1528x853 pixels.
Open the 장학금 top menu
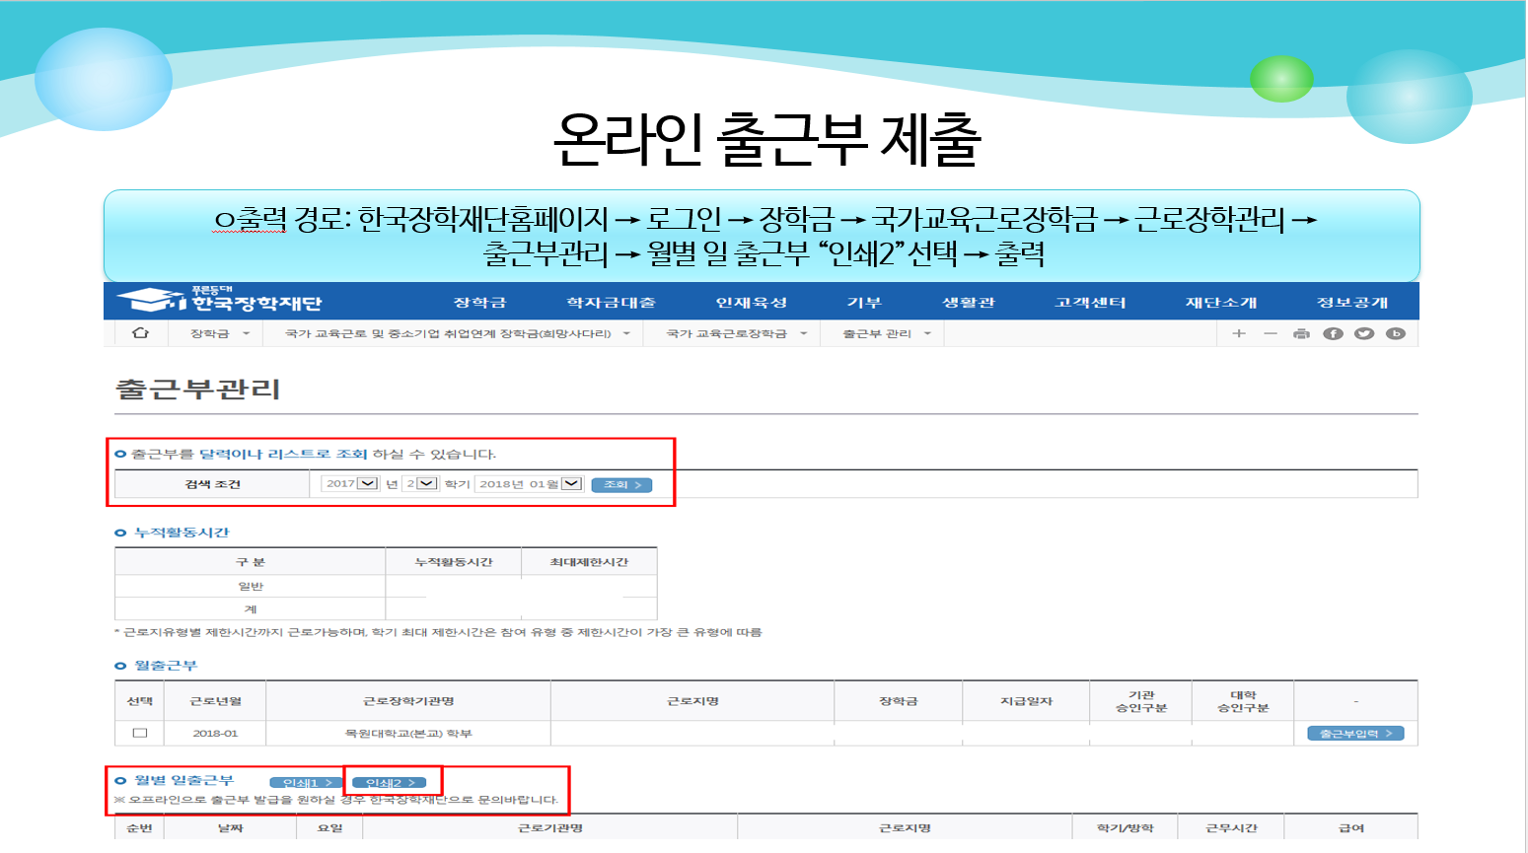(x=479, y=302)
